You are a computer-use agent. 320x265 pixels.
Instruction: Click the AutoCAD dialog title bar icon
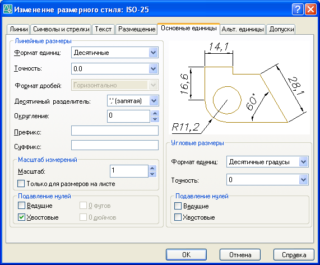pos(8,10)
